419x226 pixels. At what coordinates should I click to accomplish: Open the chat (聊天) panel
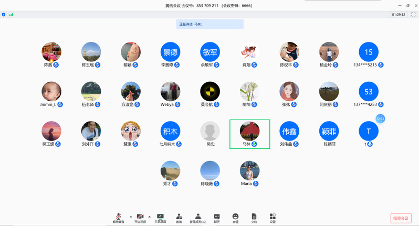point(217,217)
